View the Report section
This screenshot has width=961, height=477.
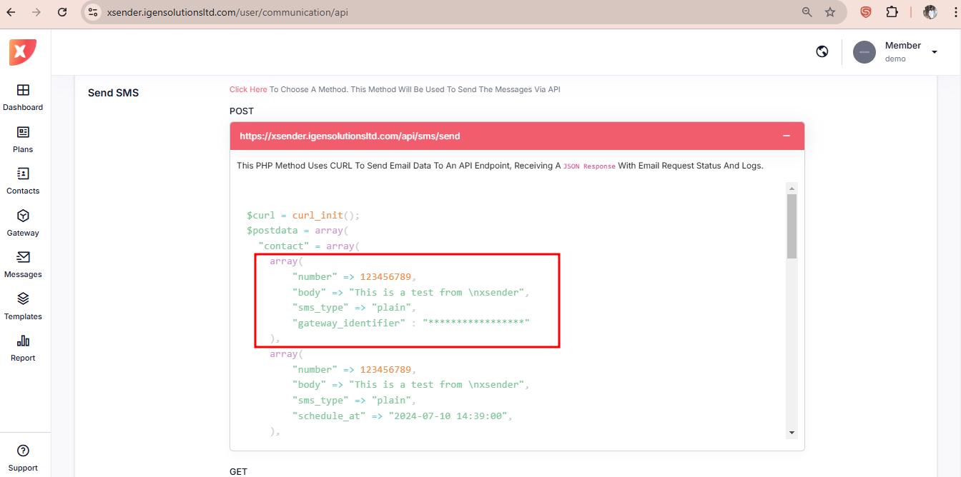click(x=23, y=341)
